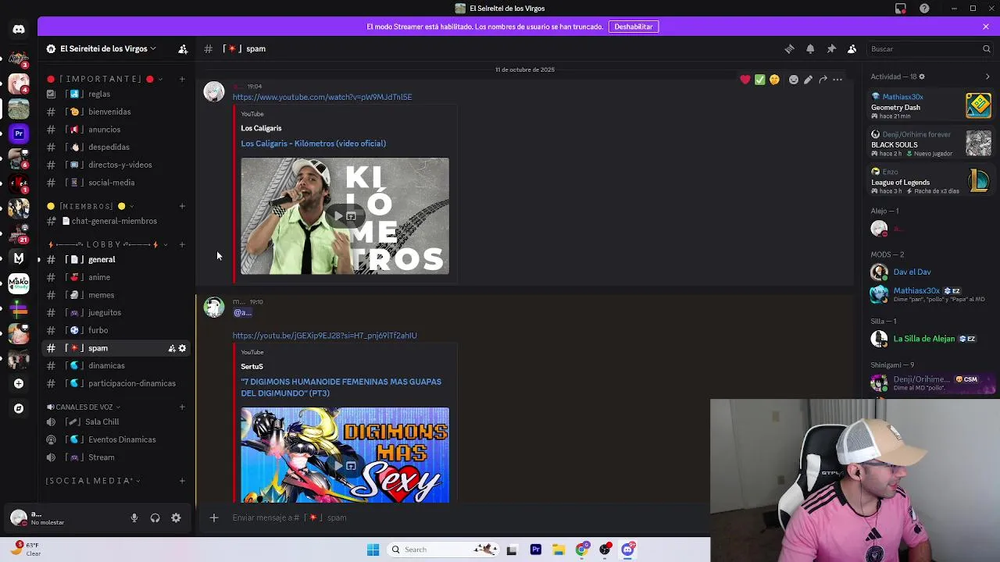Viewport: 1000px width, 562px height.
Task: Open the anuncios channel
Action: (x=117, y=130)
